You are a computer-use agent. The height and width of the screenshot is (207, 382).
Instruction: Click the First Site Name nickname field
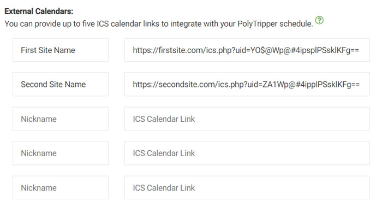coord(61,50)
